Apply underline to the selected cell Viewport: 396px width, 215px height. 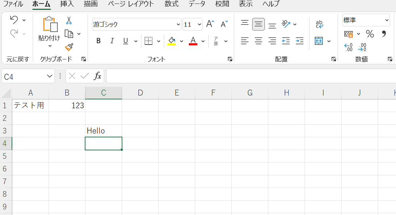125,40
